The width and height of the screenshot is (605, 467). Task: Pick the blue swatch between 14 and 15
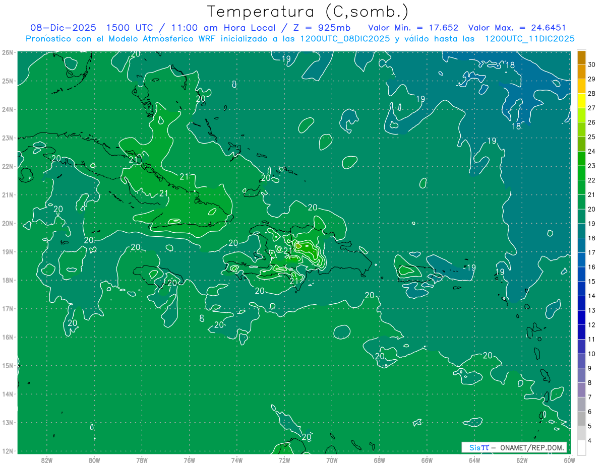[x=582, y=289]
